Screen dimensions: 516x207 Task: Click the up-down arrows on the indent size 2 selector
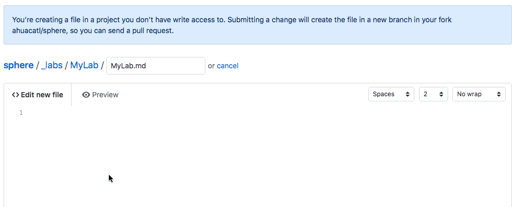[x=441, y=94]
